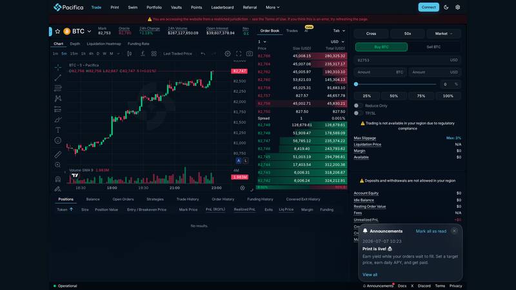Open the Open Orders tab
The image size is (516, 290).
click(123, 199)
